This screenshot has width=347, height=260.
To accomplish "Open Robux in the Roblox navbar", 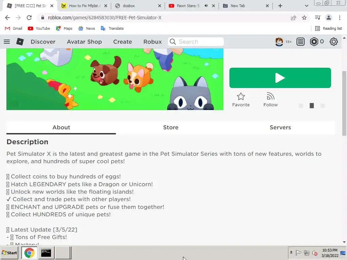I will (x=152, y=42).
